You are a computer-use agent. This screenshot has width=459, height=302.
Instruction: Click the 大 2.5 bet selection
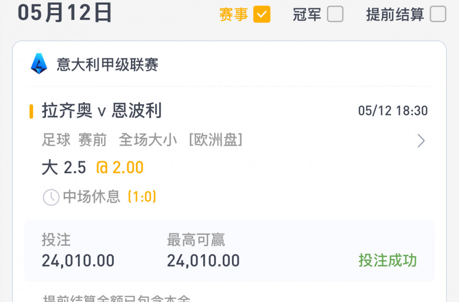pyautogui.click(x=64, y=168)
